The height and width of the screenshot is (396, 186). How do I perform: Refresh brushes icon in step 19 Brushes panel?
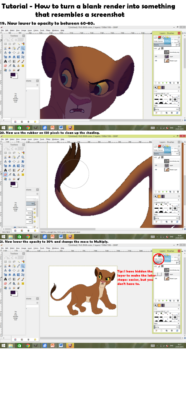click(x=177, y=112)
